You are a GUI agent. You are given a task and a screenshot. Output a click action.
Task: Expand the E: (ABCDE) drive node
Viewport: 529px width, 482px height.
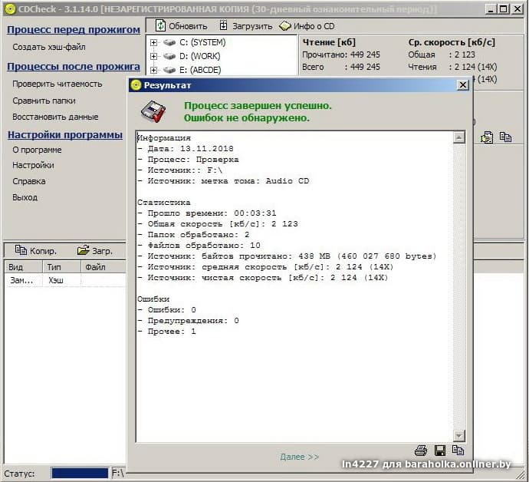tap(153, 70)
